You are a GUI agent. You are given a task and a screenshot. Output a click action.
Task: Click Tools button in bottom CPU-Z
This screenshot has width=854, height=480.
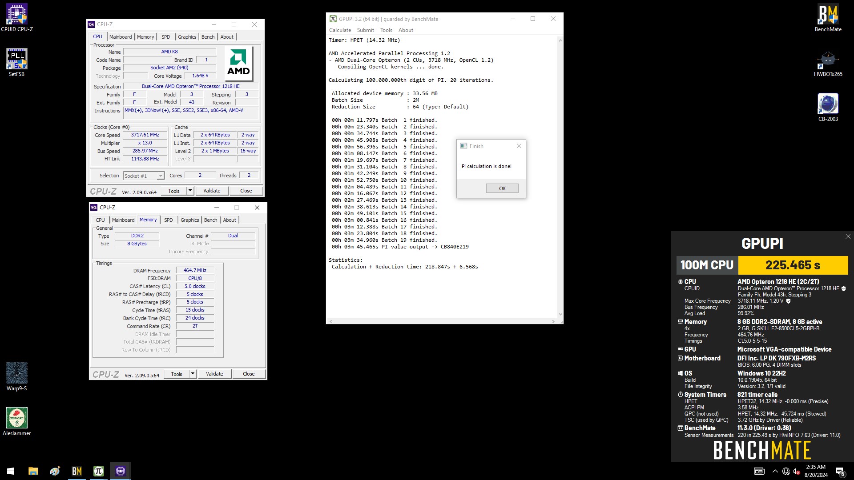tap(177, 374)
